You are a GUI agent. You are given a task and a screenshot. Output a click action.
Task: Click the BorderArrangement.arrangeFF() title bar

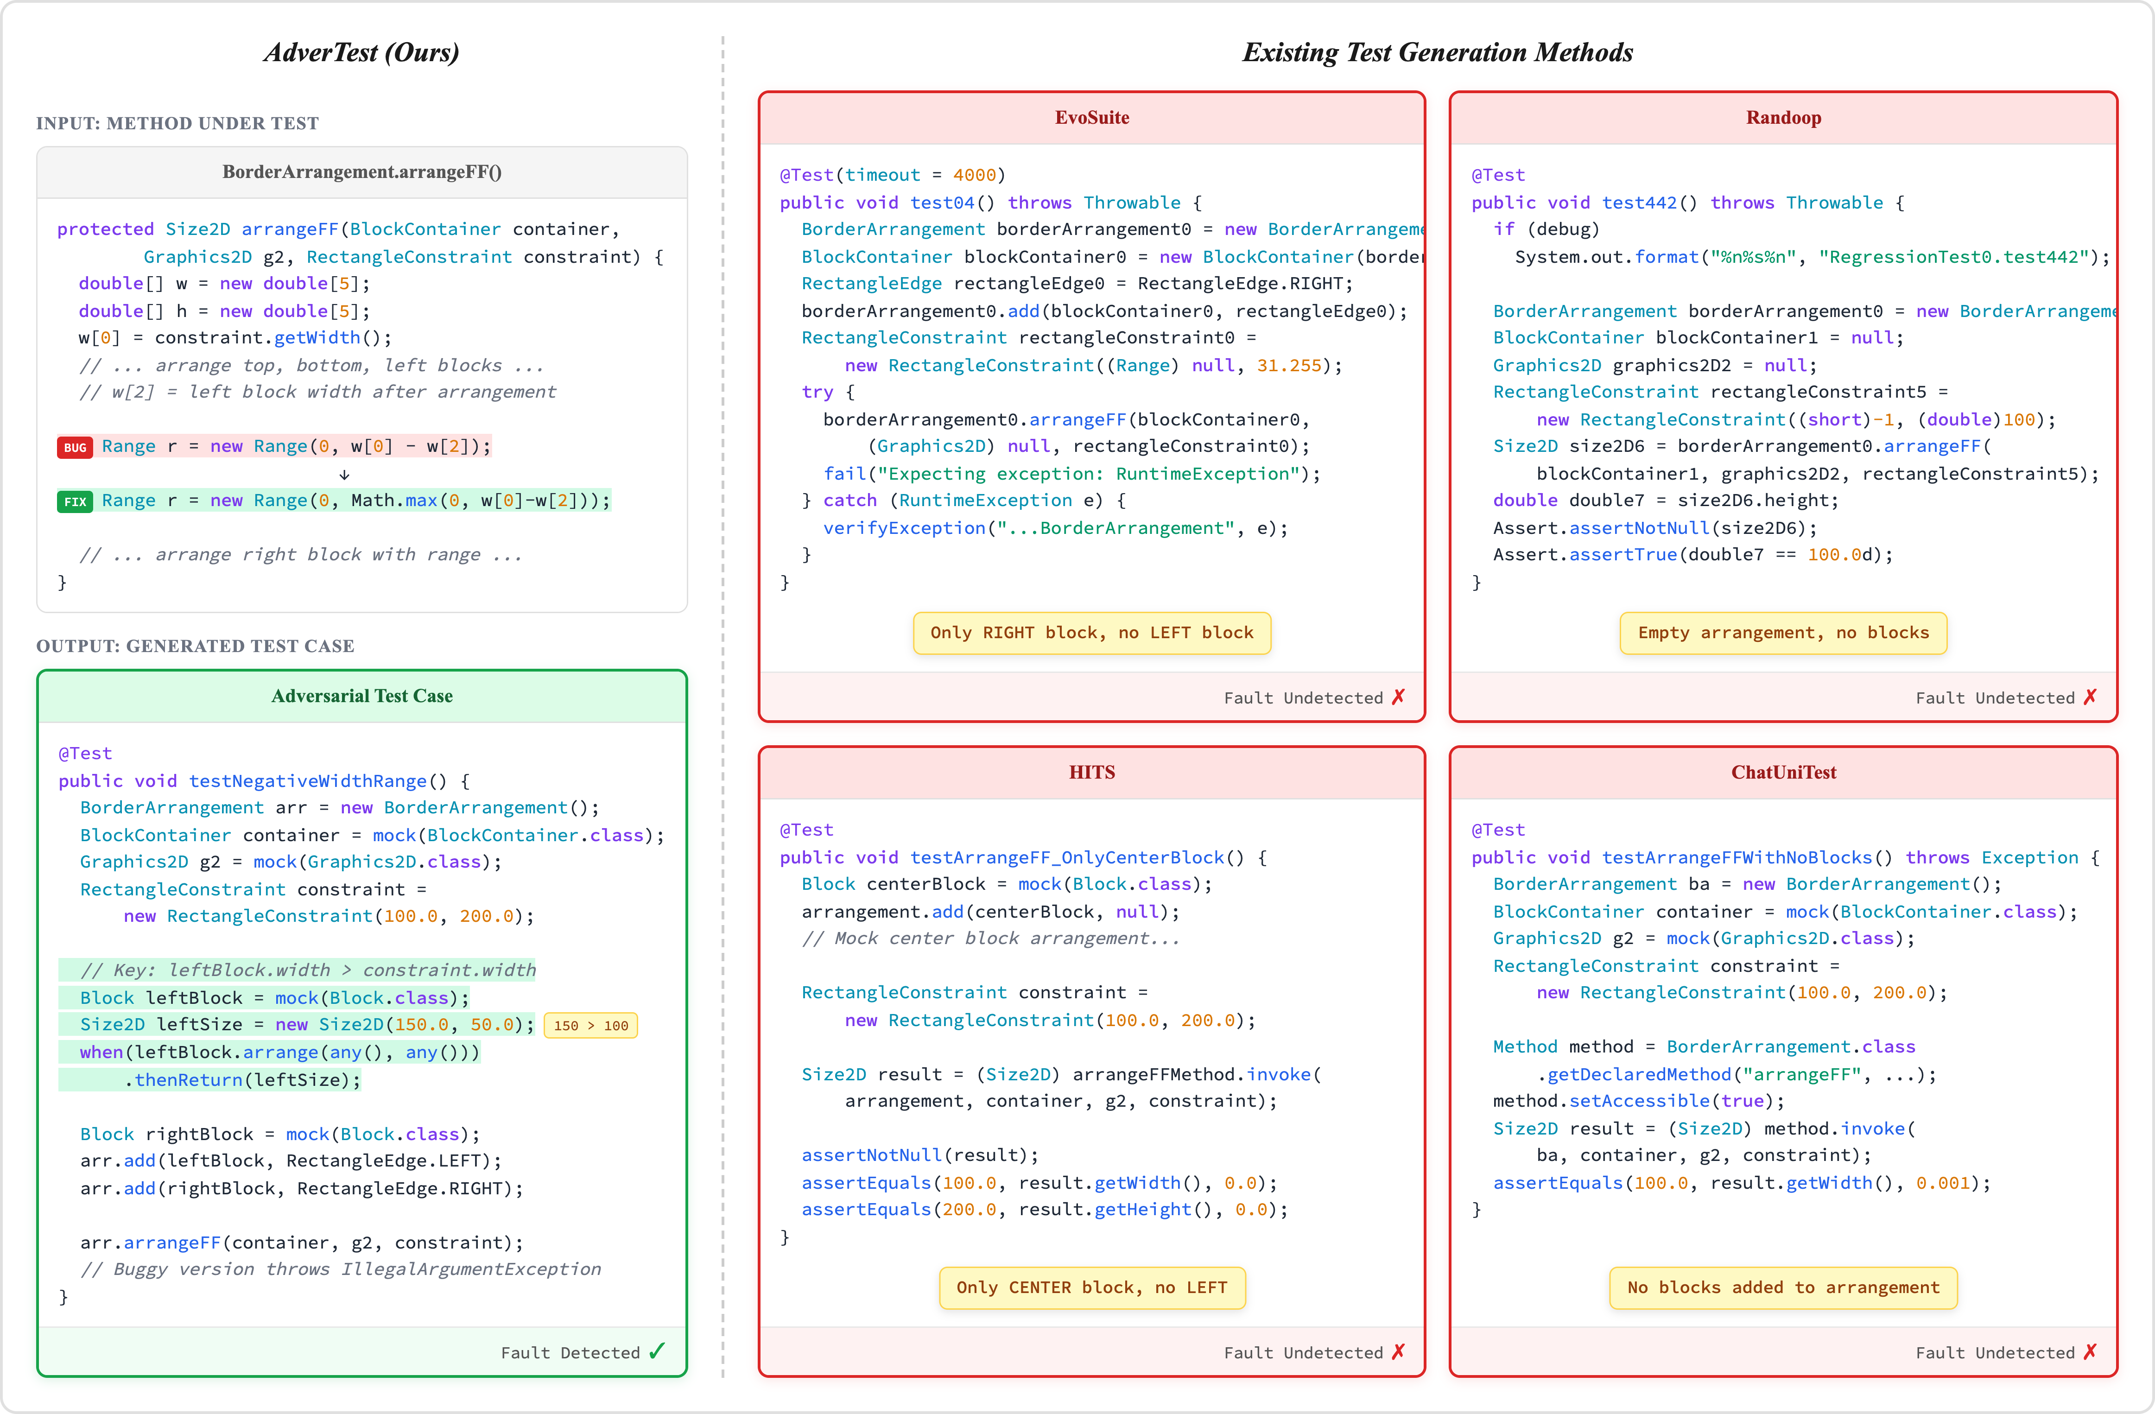361,172
